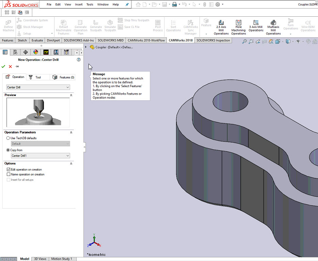318x261 pixels.
Task: Click Zoom to Fit icon in view toolbar
Action: 244,42
